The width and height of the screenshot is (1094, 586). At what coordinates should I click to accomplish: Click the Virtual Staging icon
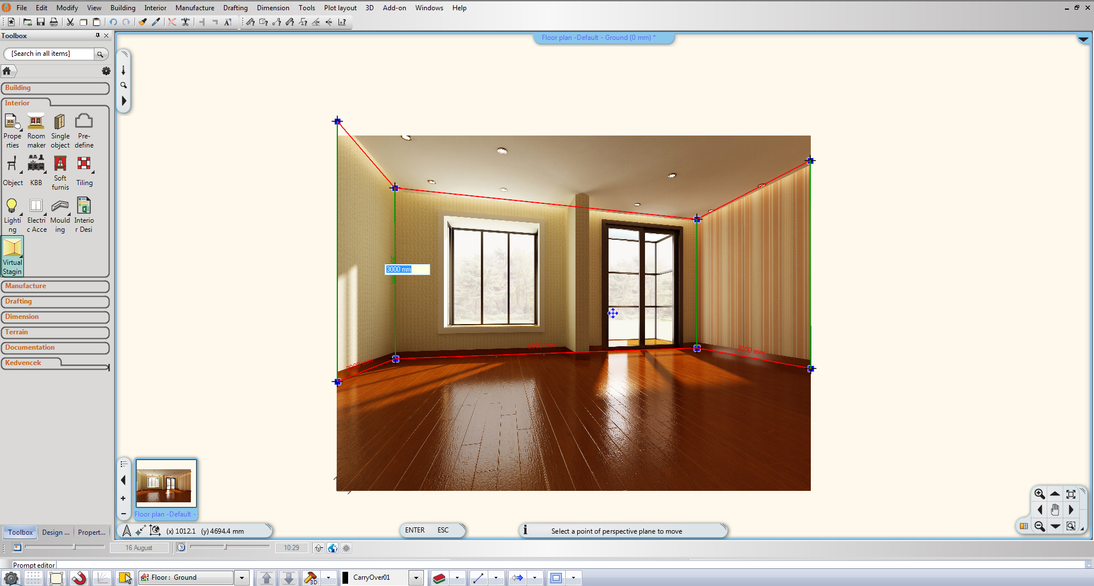click(x=12, y=256)
